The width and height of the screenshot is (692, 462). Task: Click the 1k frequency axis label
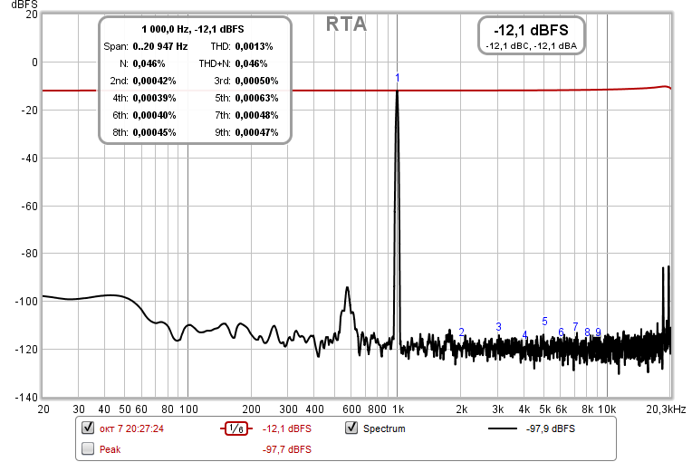point(398,409)
